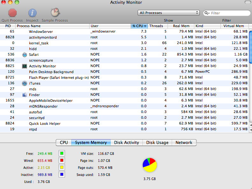252x189 pixels.
Task: Click the Swap used 1.59 GB value
Action: 104,175
